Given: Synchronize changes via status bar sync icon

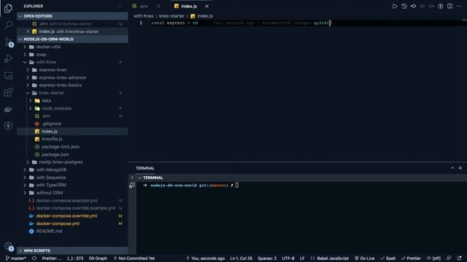Looking at the screenshot, I should pyautogui.click(x=34, y=258).
